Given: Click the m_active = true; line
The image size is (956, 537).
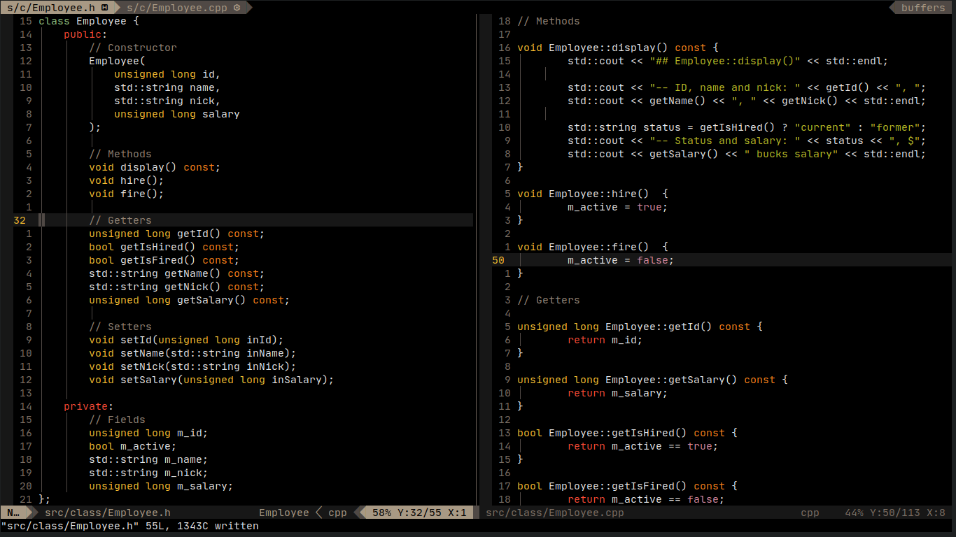Looking at the screenshot, I should pos(618,207).
